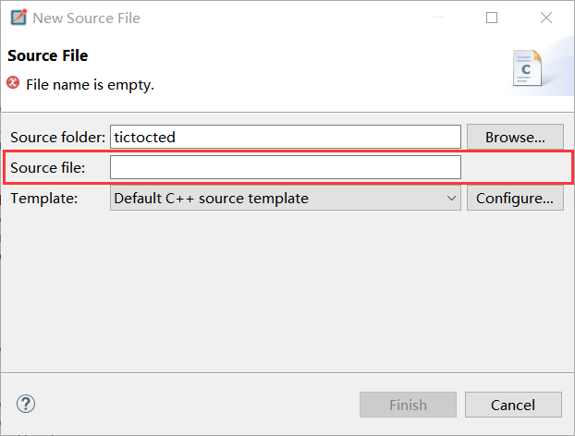Click inside the Source folder field containing tictocted
The height and width of the screenshot is (436, 575).
(x=286, y=137)
